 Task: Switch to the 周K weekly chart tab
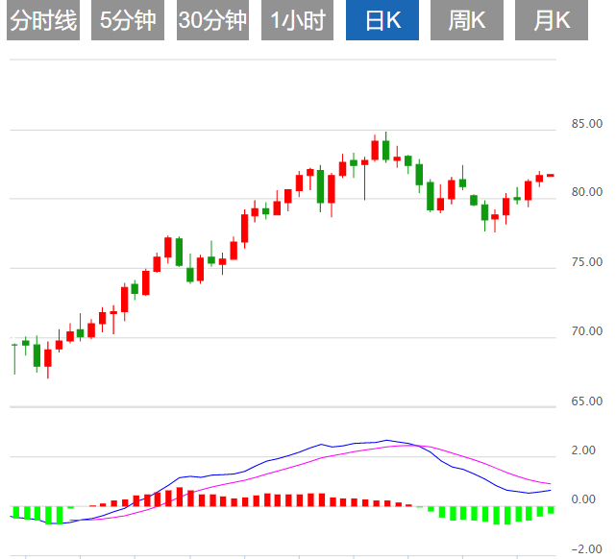[x=467, y=20]
